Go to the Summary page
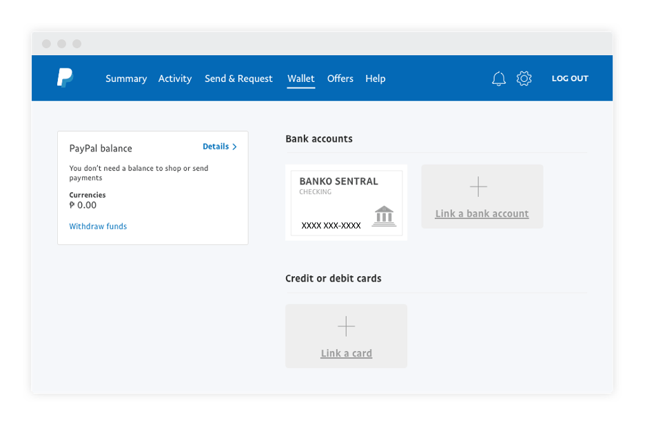 click(126, 78)
